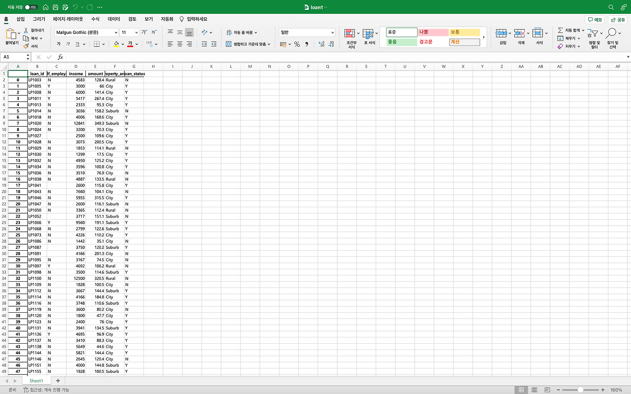Screen dimensions: 631x394
Task: Decrease font size with smaller 가 icon
Action: [x=154, y=32]
